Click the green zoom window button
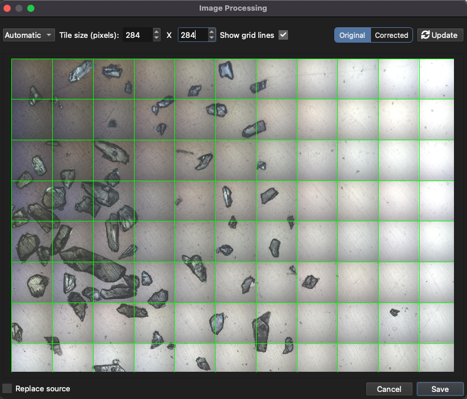This screenshot has height=399, width=467. pos(31,8)
